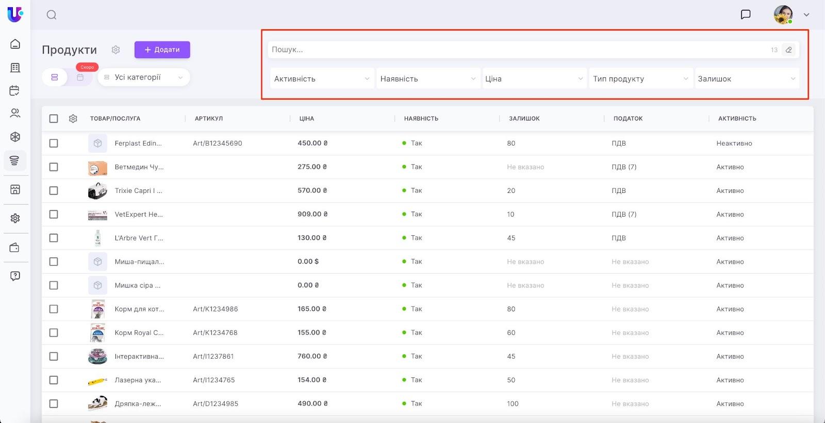Open the Усі категорії category dropdown
Viewport: 825px width, 423px height.
[x=143, y=77]
